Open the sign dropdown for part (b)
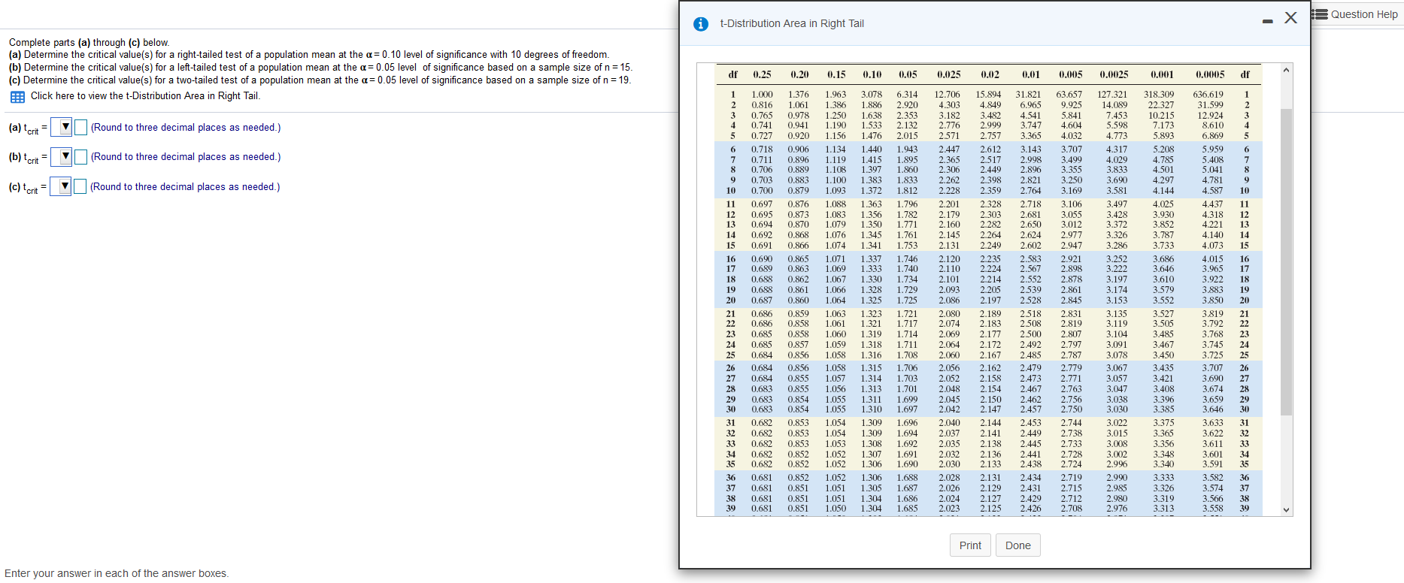Screen dimensions: 1404x583 coord(62,156)
